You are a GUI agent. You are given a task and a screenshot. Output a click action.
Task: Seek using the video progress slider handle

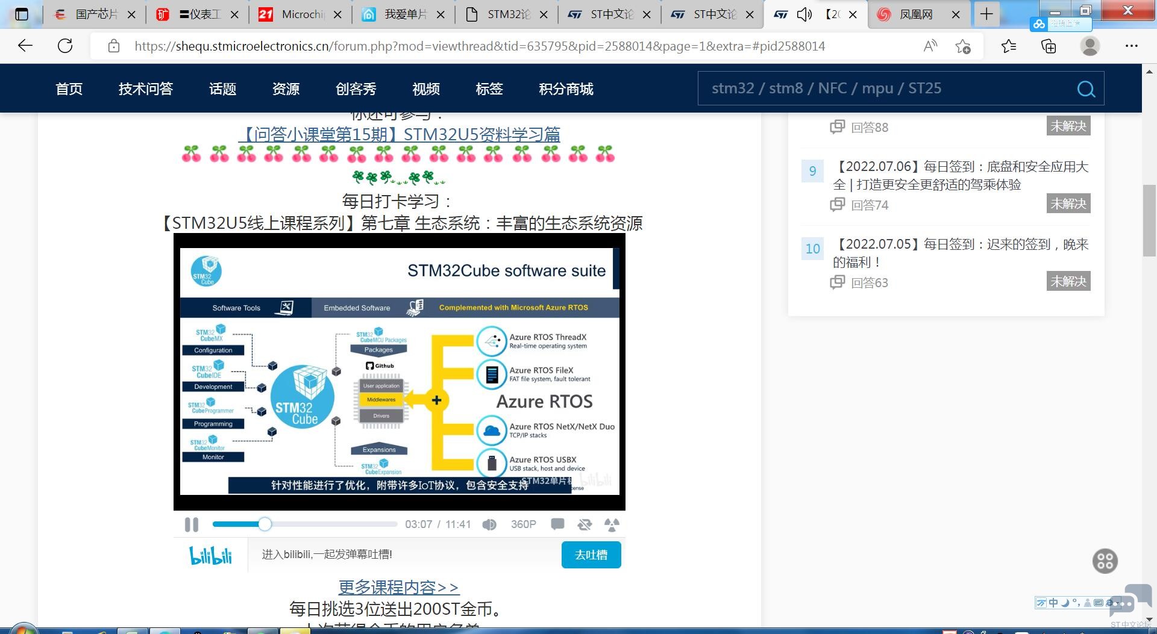point(265,524)
